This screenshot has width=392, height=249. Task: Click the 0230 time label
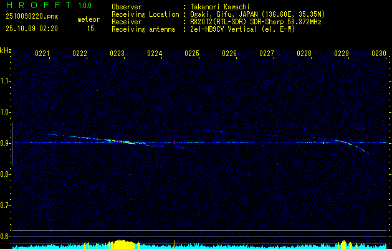coord(378,54)
